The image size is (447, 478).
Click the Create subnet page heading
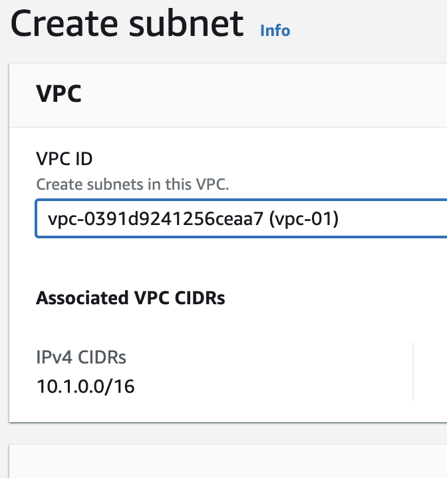point(126,24)
